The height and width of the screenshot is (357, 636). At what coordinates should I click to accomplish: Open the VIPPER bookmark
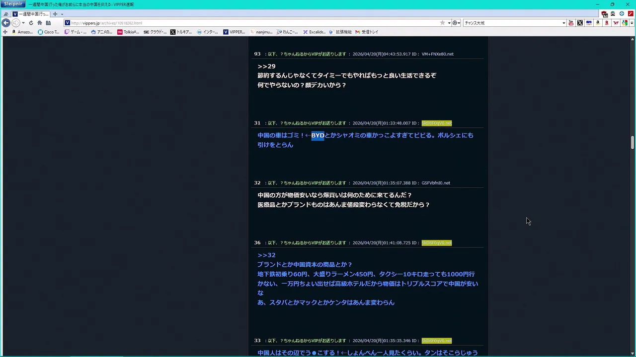pos(234,32)
